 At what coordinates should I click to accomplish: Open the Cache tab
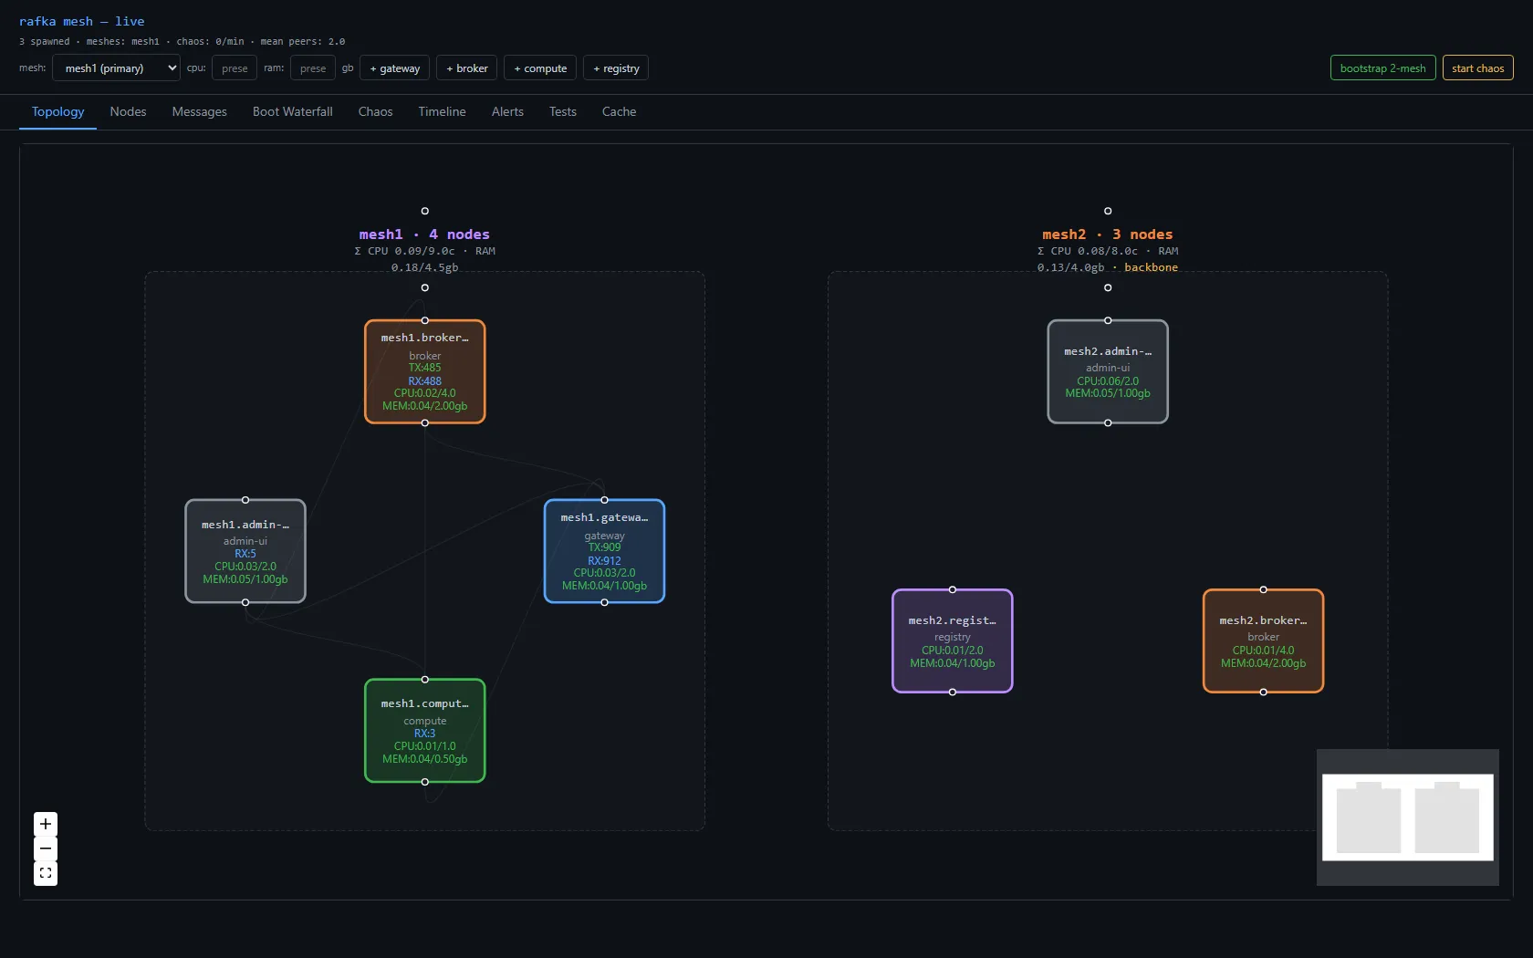click(x=619, y=111)
